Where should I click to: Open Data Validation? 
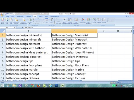point(76,21)
